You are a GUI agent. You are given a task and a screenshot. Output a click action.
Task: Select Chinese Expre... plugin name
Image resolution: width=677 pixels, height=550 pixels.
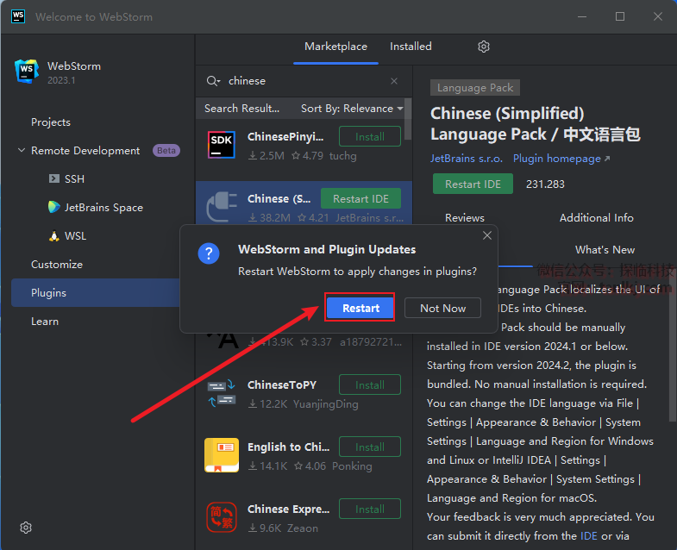[288, 509]
